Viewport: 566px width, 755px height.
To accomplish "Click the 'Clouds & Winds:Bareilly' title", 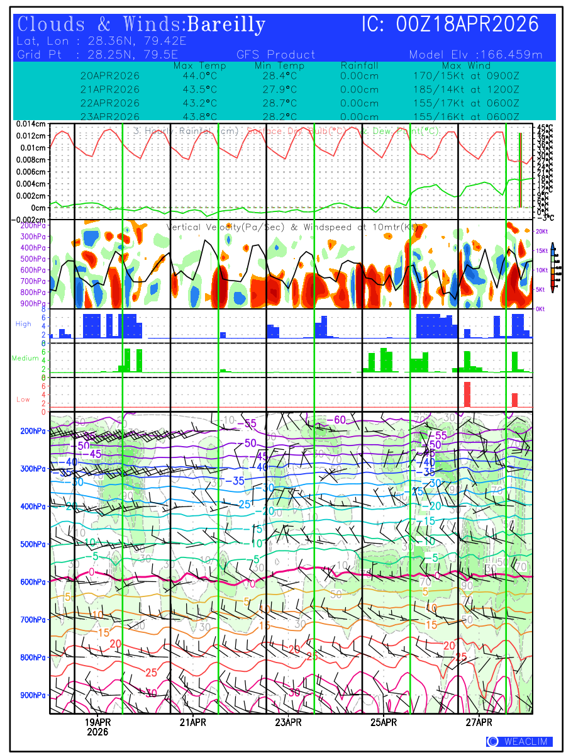I will click(141, 25).
